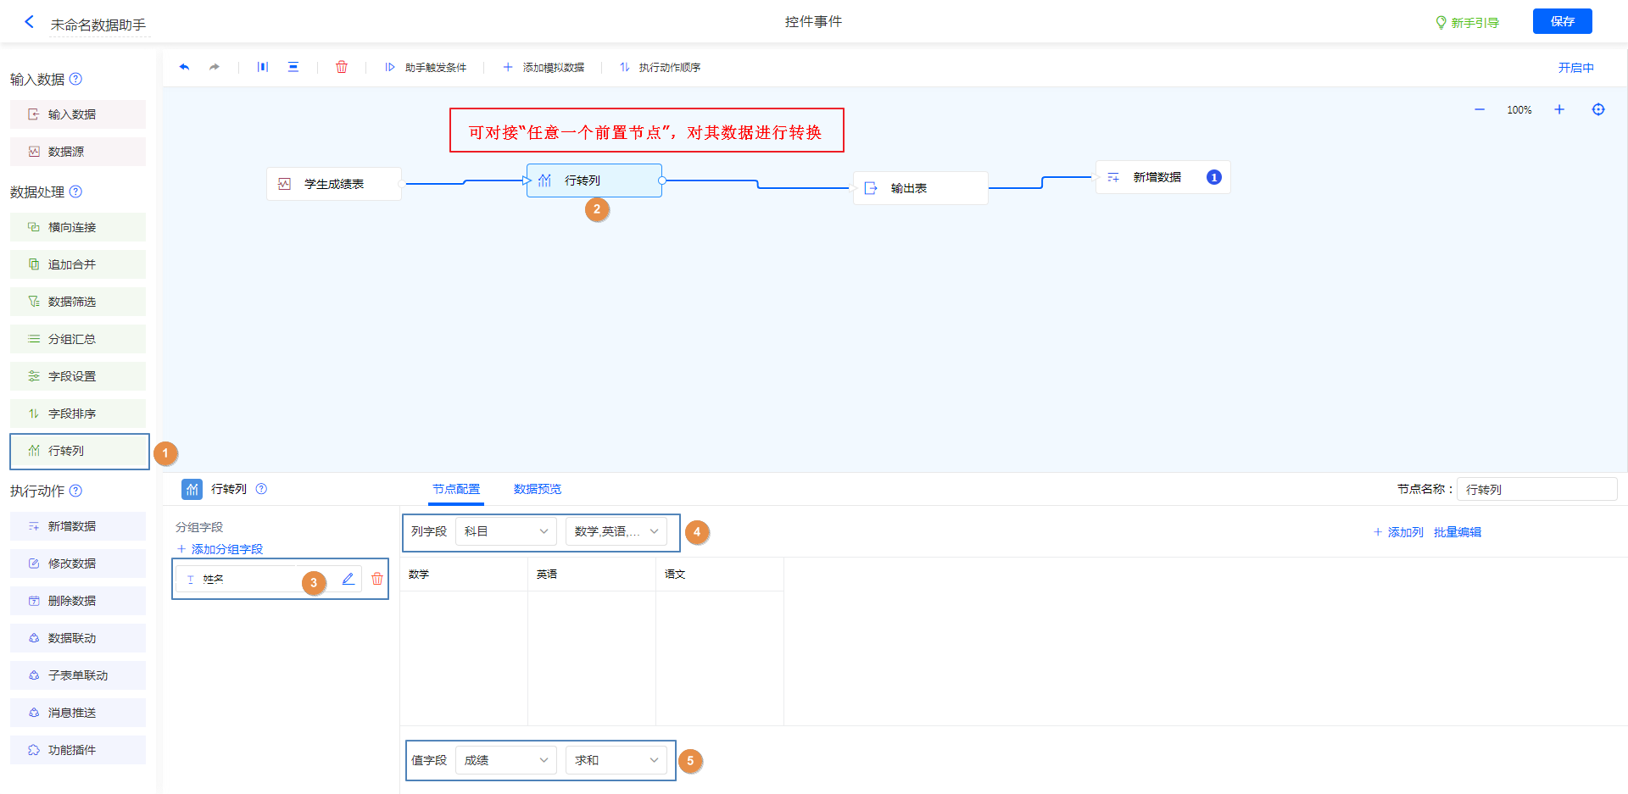Delete the 姓名 group field
Image resolution: width=1628 pixels, height=794 pixels.
click(x=377, y=579)
